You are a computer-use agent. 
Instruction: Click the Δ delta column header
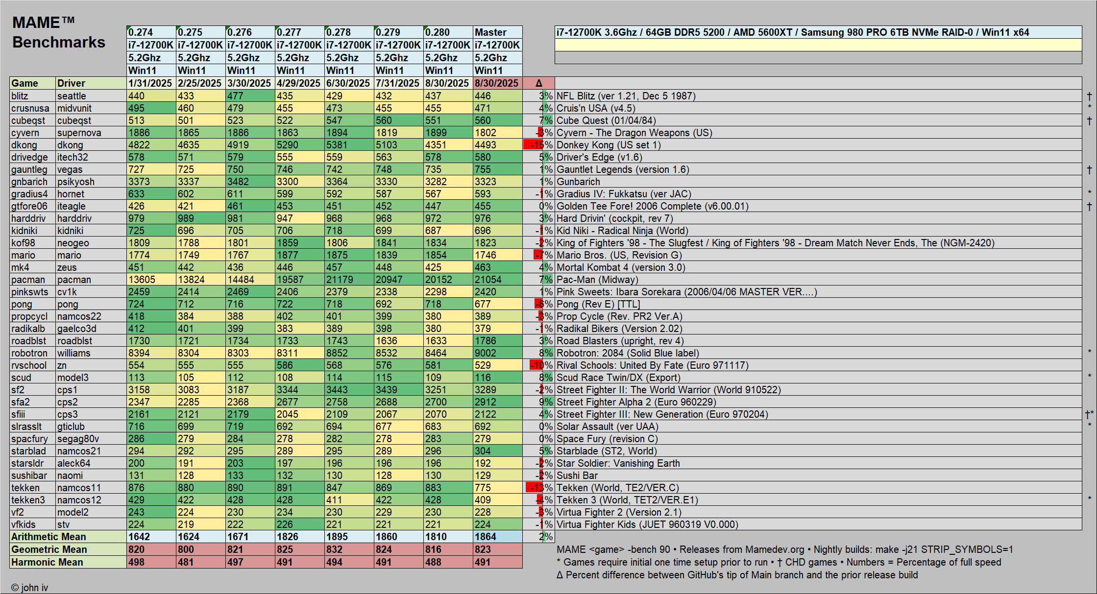(x=538, y=83)
